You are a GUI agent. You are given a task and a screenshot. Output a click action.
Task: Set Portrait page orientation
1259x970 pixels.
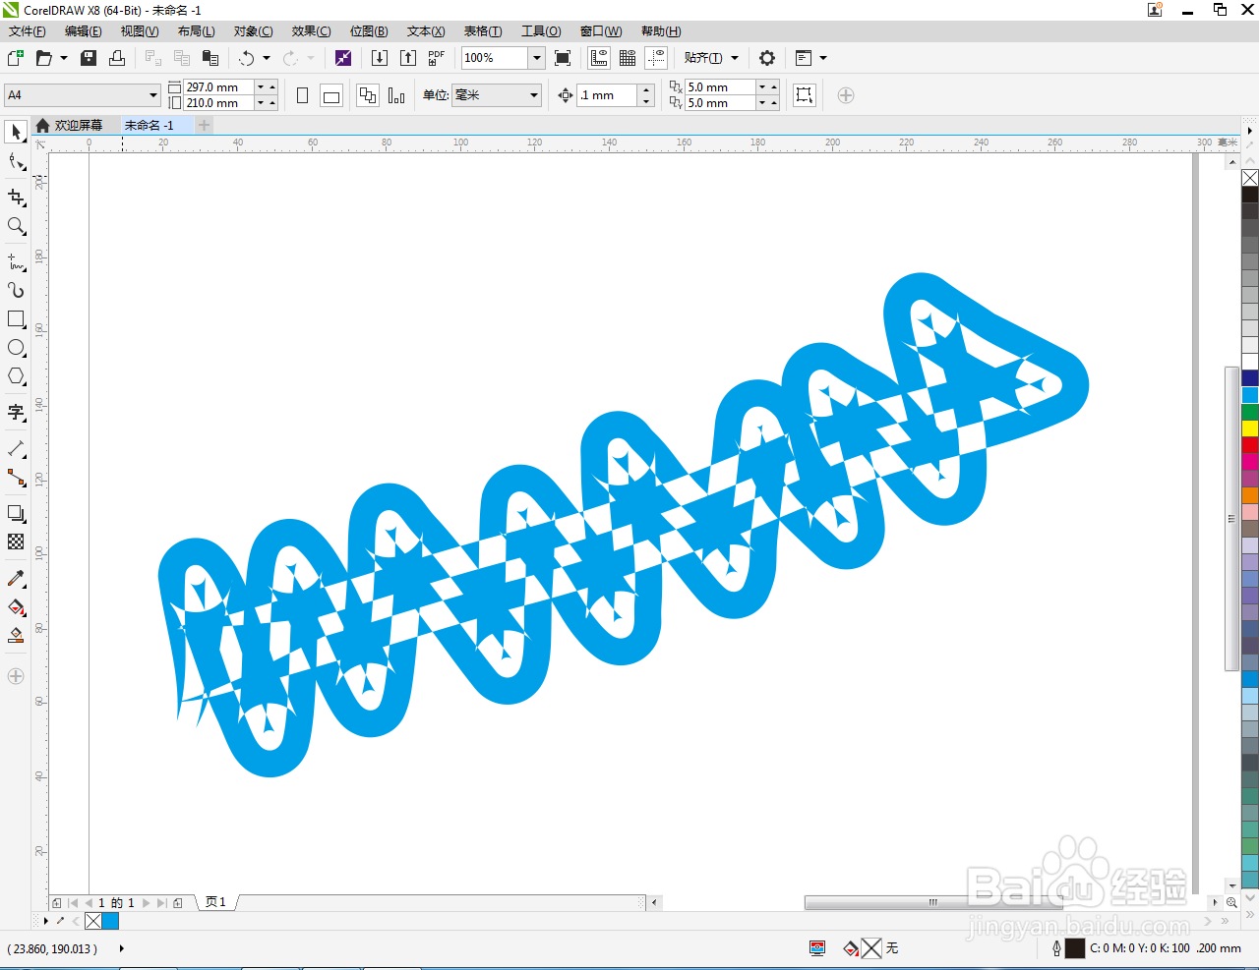click(302, 95)
